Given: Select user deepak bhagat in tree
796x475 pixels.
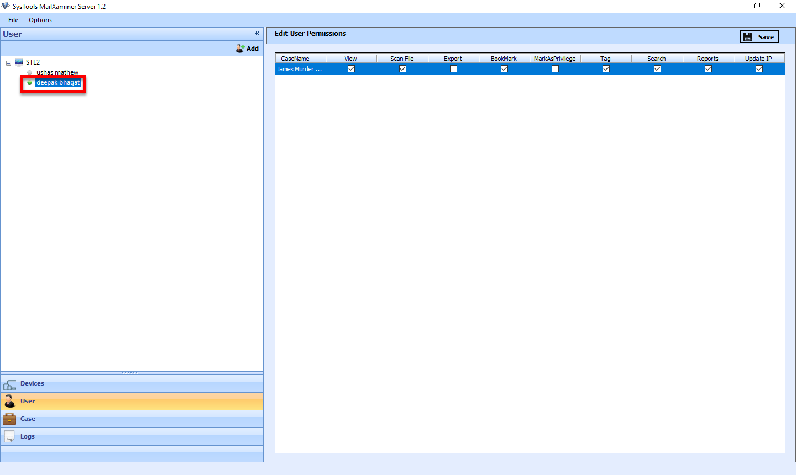Looking at the screenshot, I should [58, 83].
